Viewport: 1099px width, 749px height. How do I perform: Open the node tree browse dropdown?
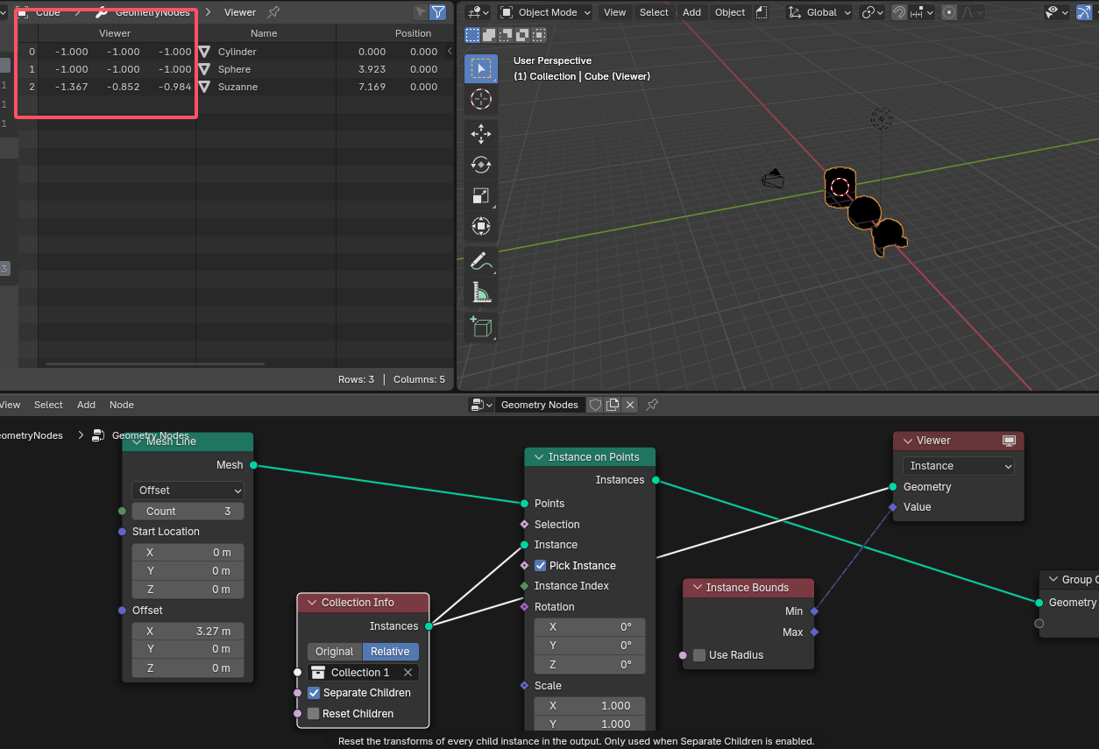[x=481, y=405]
